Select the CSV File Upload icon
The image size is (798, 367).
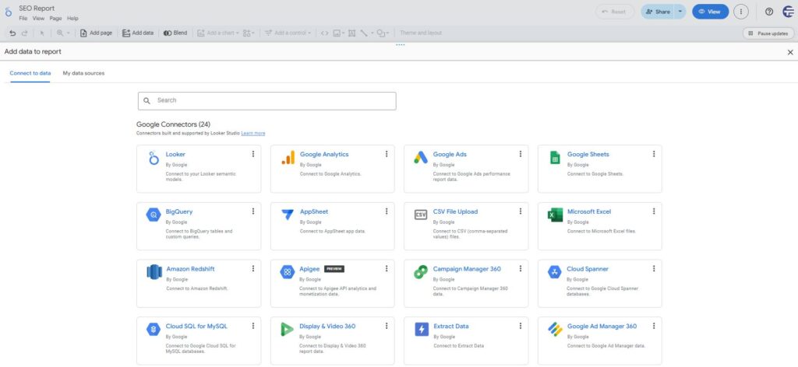(420, 215)
